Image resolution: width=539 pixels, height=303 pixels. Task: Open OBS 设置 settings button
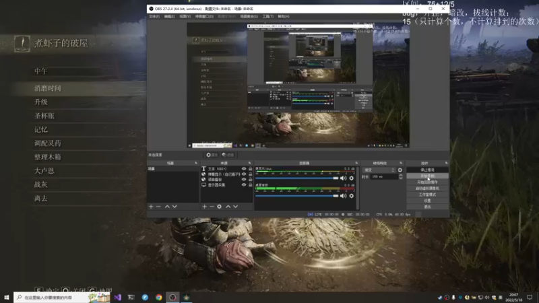point(427,201)
